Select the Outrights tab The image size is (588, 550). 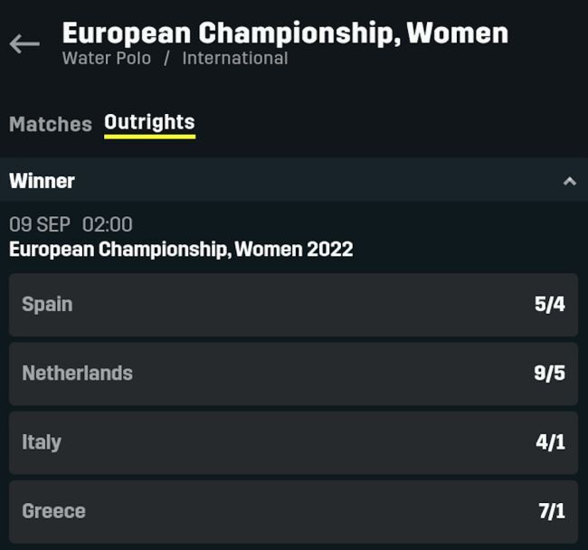pos(149,122)
